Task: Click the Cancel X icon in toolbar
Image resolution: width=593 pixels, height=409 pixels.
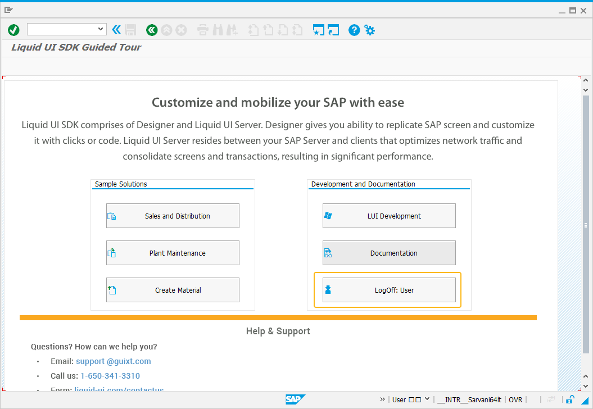Action: point(181,30)
